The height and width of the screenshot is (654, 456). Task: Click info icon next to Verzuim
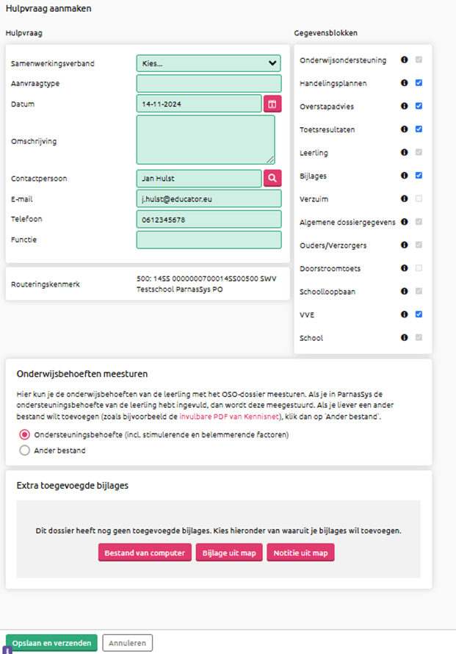(405, 198)
